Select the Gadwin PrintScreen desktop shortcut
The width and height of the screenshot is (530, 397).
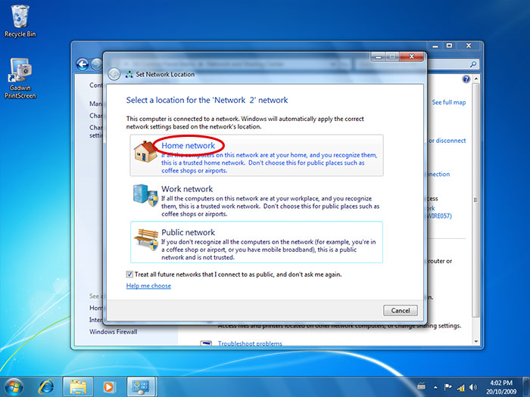[x=20, y=79]
